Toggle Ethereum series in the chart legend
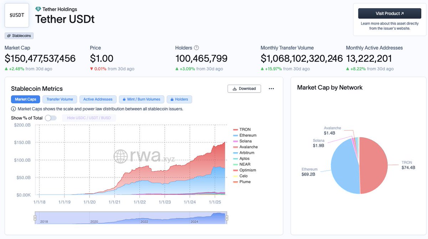 point(245,135)
